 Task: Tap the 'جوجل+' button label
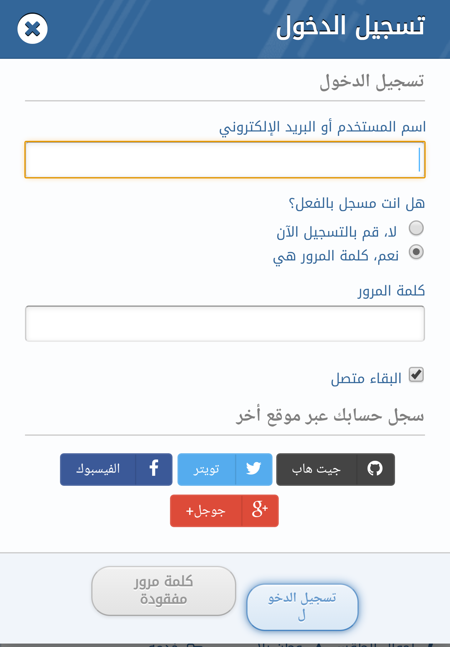tap(206, 511)
